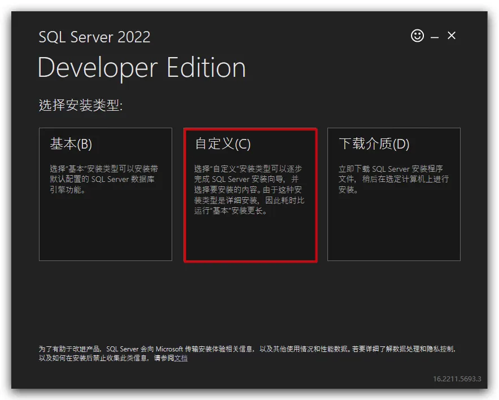Click the "SQL Server 2022" title text

click(x=94, y=37)
